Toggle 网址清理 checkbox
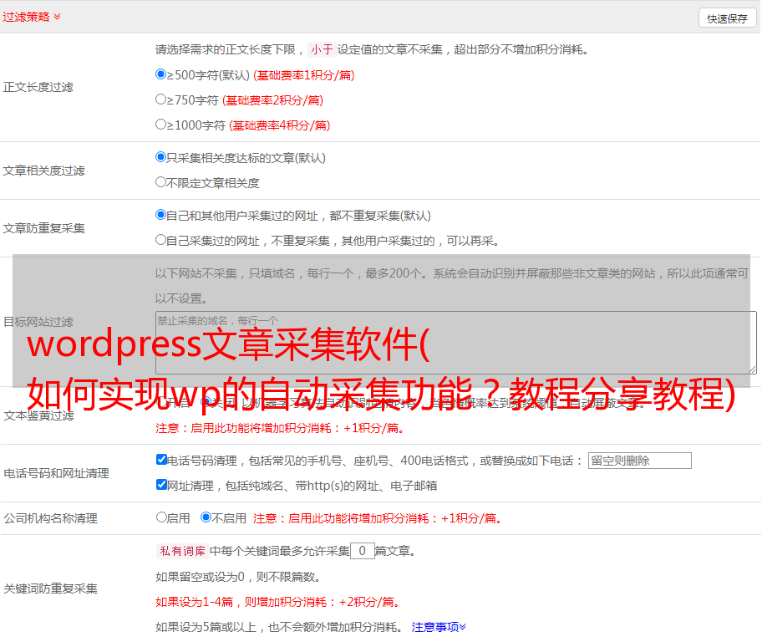This screenshot has width=762, height=642. coord(161,484)
